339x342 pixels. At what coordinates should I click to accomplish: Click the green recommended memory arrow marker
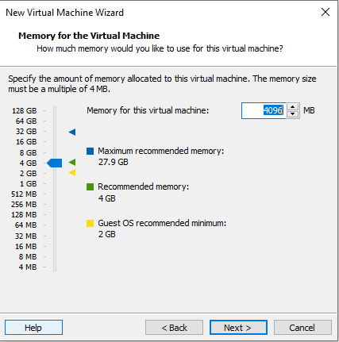point(72,162)
